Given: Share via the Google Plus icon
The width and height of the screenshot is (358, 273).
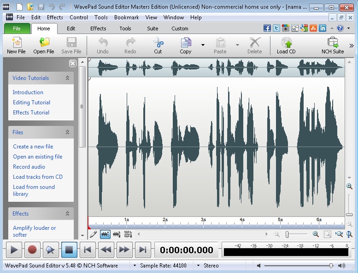Looking at the screenshot, I should click(x=286, y=28).
